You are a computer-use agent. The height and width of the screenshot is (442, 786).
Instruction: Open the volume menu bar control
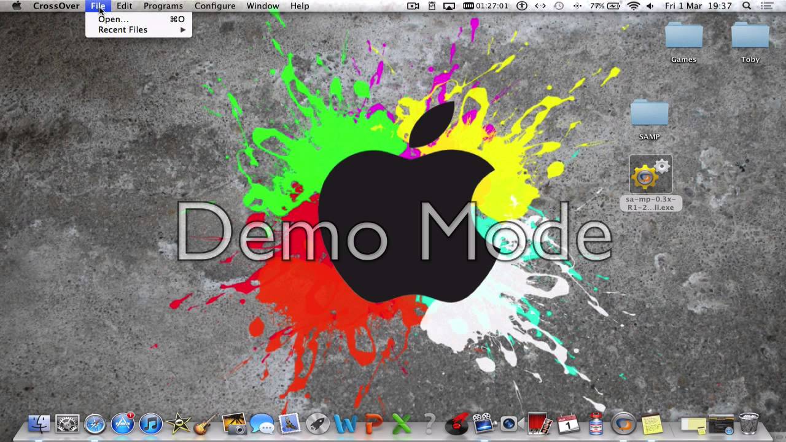point(650,6)
